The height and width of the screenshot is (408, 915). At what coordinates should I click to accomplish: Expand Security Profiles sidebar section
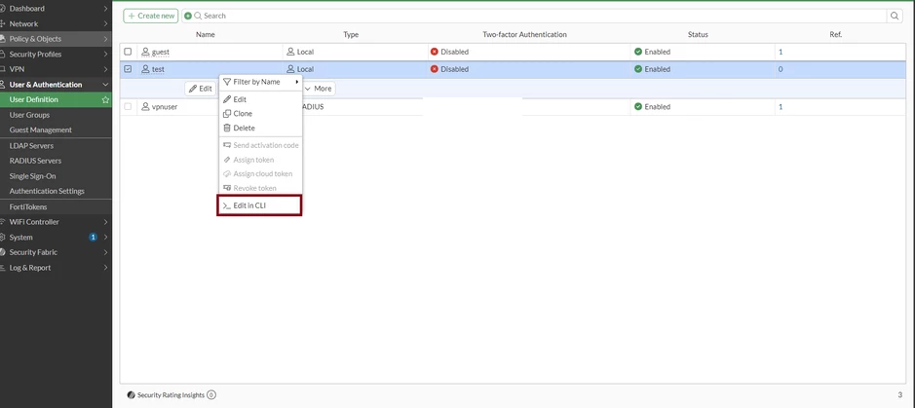[x=56, y=55]
